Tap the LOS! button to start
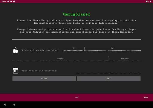The image size is (153, 108). [x=146, y=97]
